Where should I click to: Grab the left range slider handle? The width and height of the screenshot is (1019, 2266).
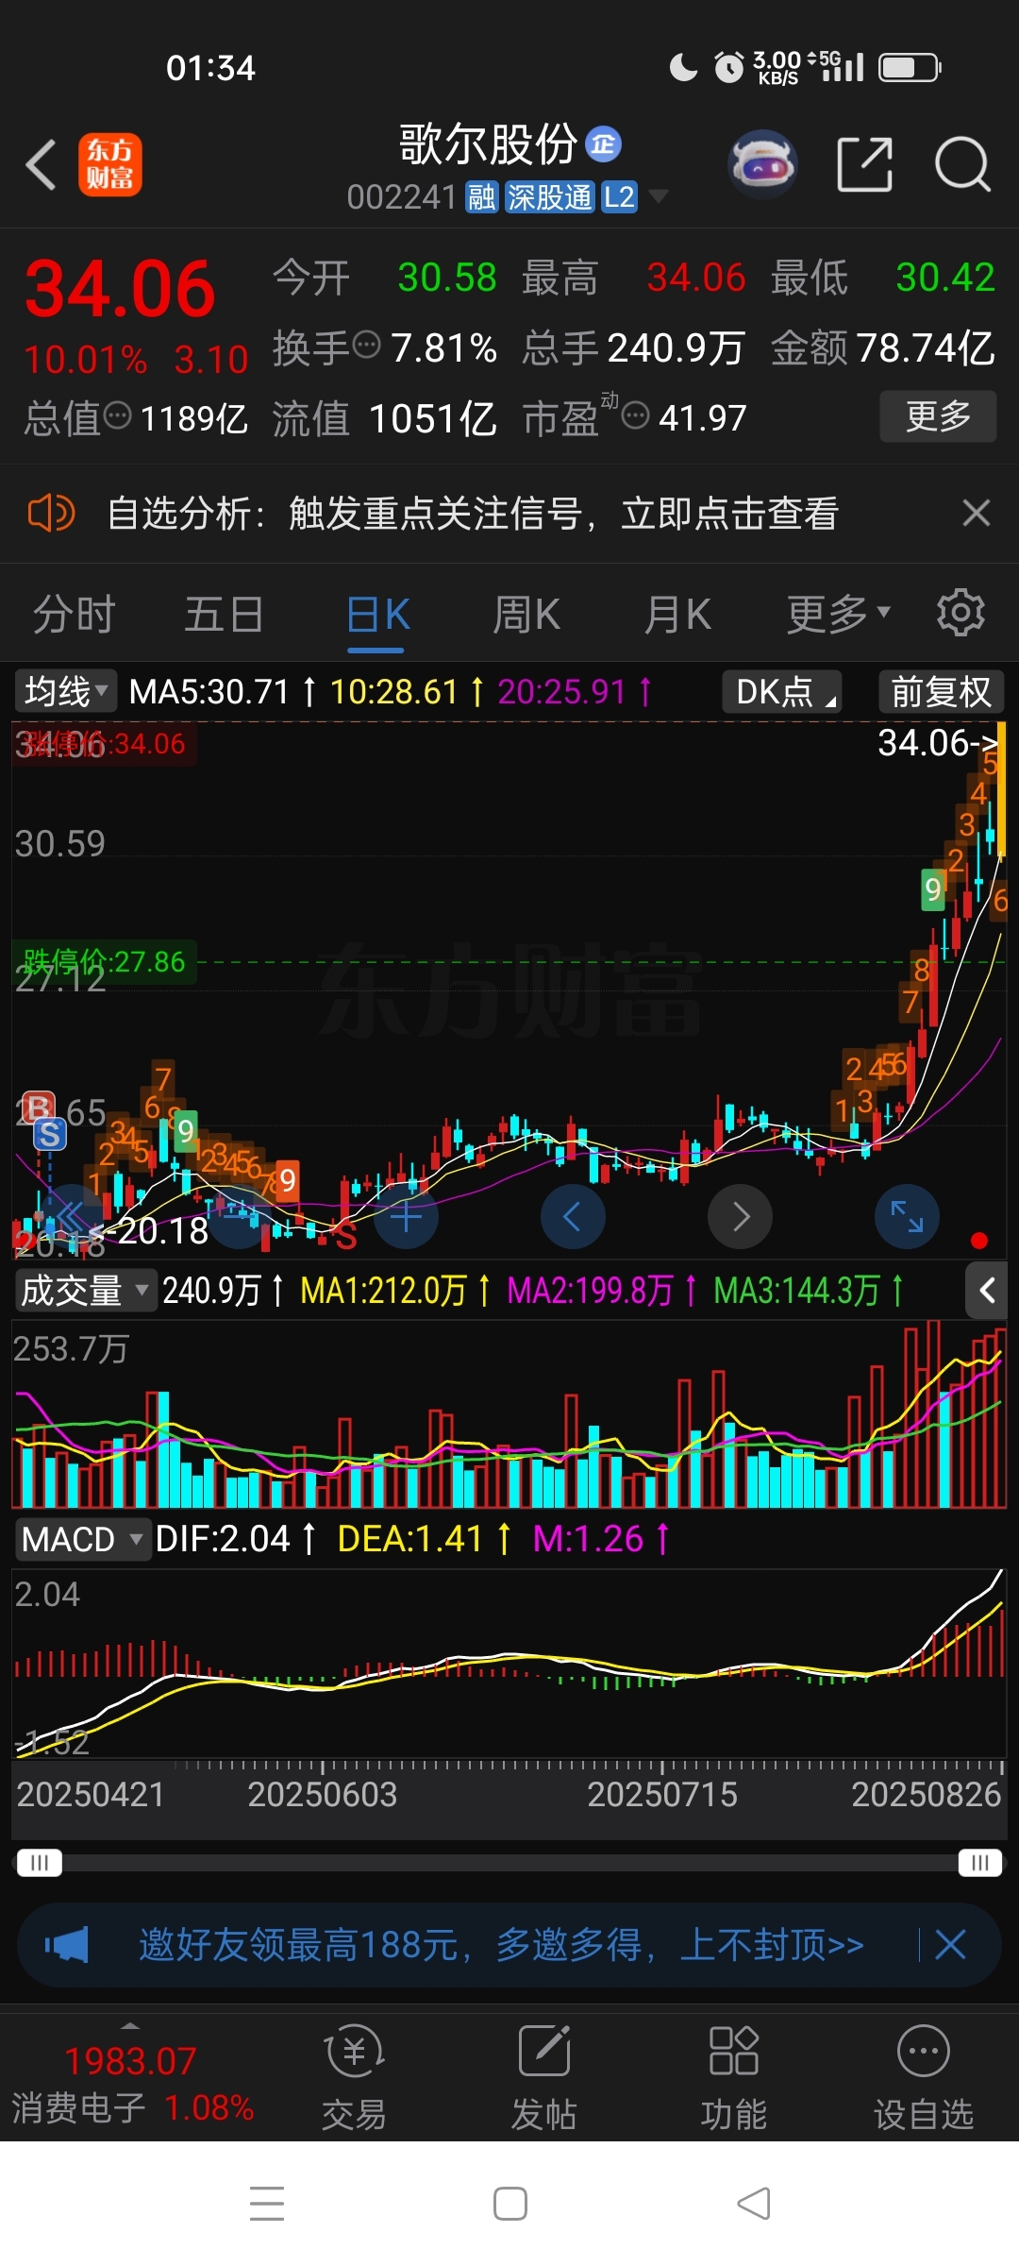click(x=40, y=1863)
